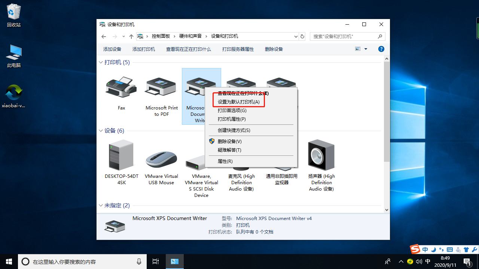This screenshot has width=479, height=269.
Task: Open the xiaobai desktop shortcut
Action: pyautogui.click(x=14, y=96)
